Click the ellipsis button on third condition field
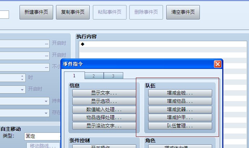The height and width of the screenshot is (148, 249). [47, 68]
